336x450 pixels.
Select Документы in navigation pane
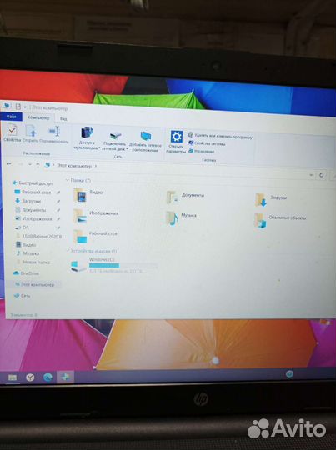coord(31,210)
